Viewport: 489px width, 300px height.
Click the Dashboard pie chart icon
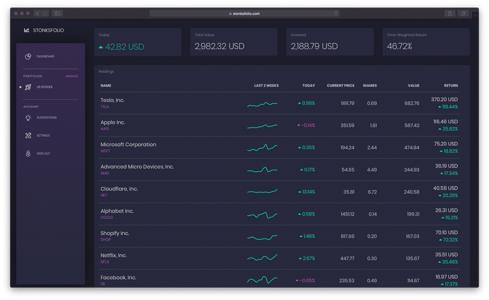coord(28,57)
